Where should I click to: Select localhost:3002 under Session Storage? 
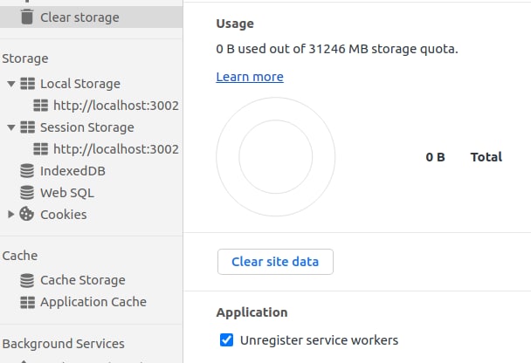coord(115,149)
